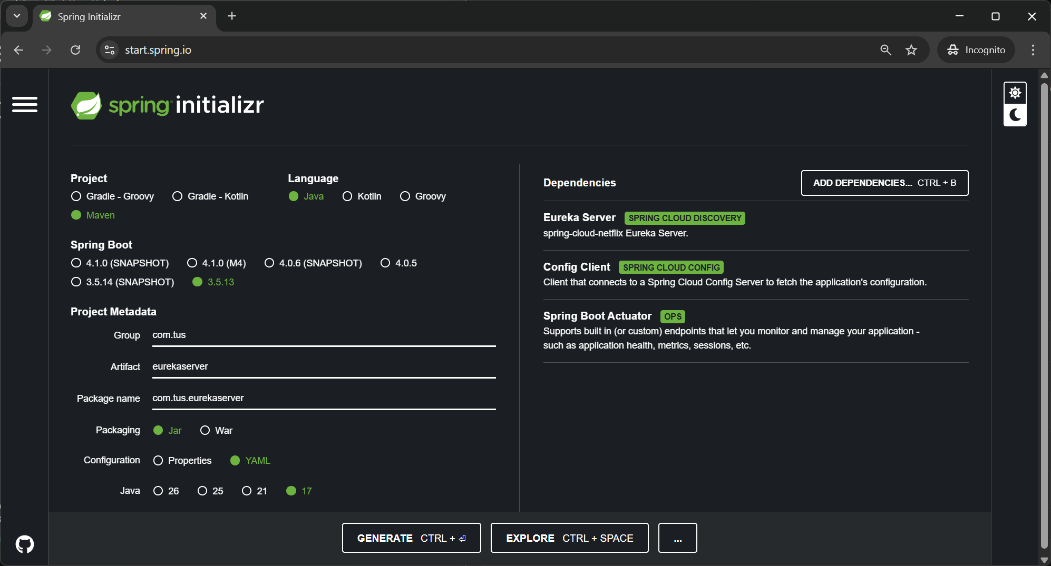This screenshot has width=1051, height=566.
Task: Open the zoom magnifier icon in address bar
Action: click(885, 50)
